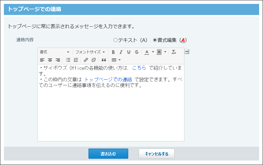Collapse toolbar using arrow icon beside editor
Image resolution: width=263 pixels, height=165 pixels.
187,52
